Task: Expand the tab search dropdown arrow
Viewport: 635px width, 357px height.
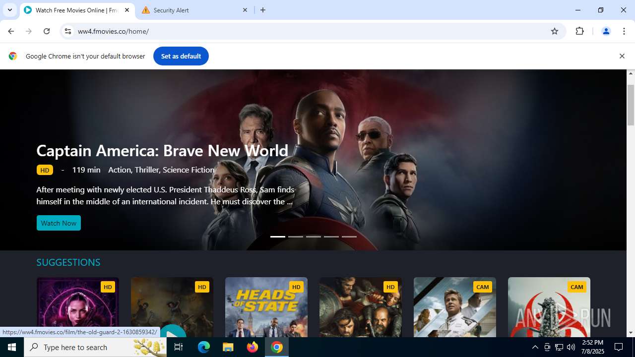Action: coord(9,10)
